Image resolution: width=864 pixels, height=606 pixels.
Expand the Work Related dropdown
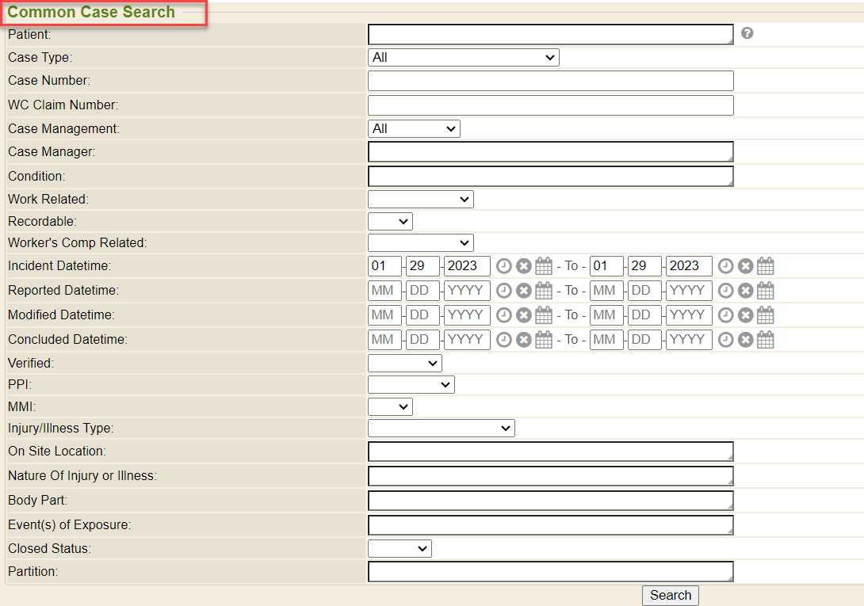[421, 199]
